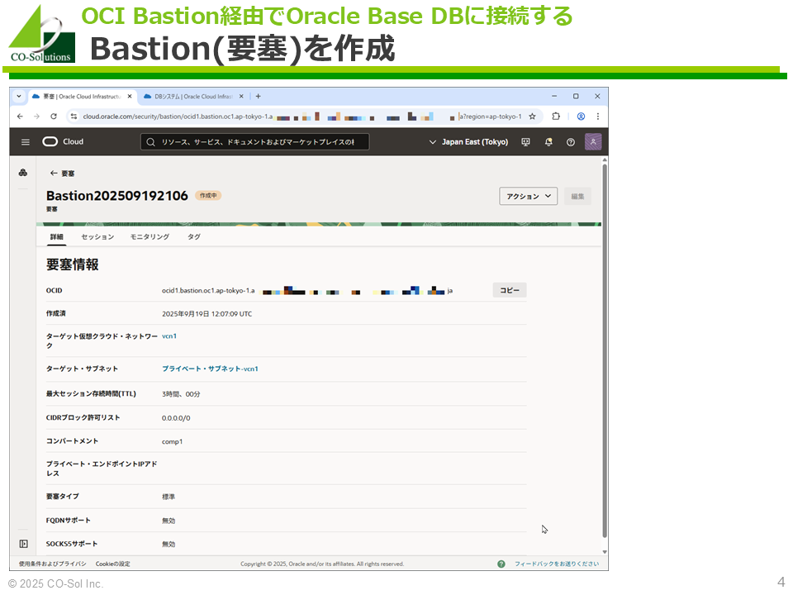
Task: Bookmark this page with the star
Action: (532, 117)
